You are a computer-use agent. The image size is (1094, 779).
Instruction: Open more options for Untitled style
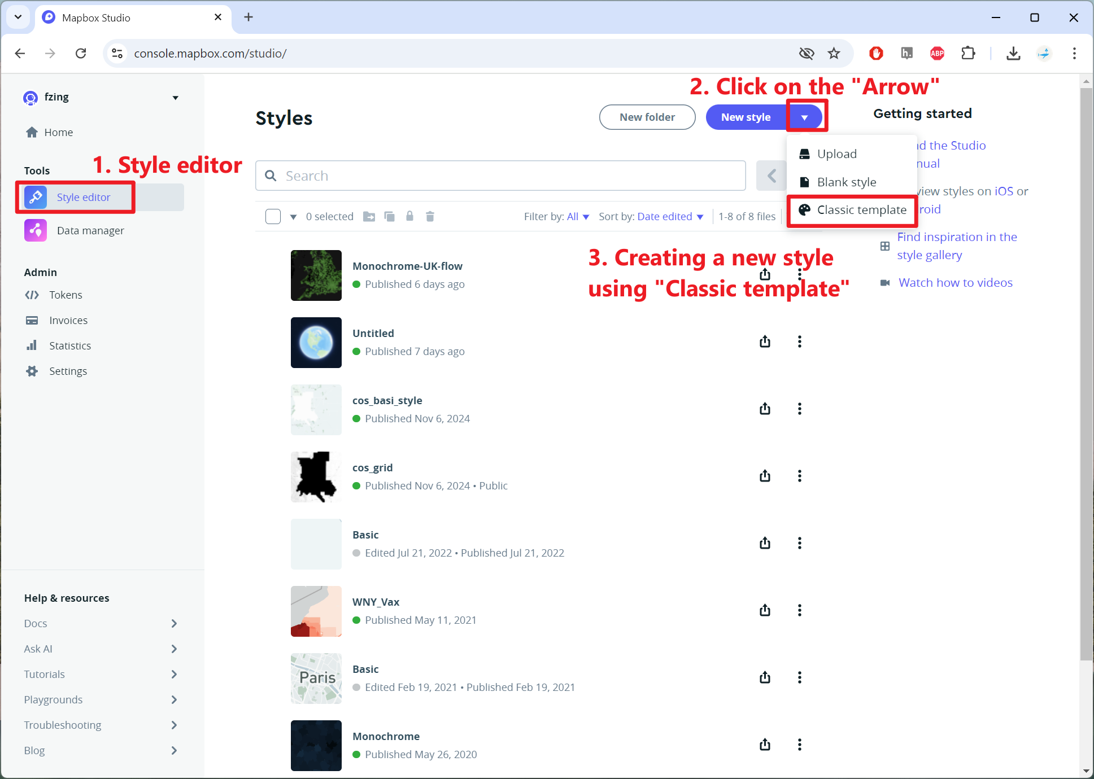coord(799,341)
